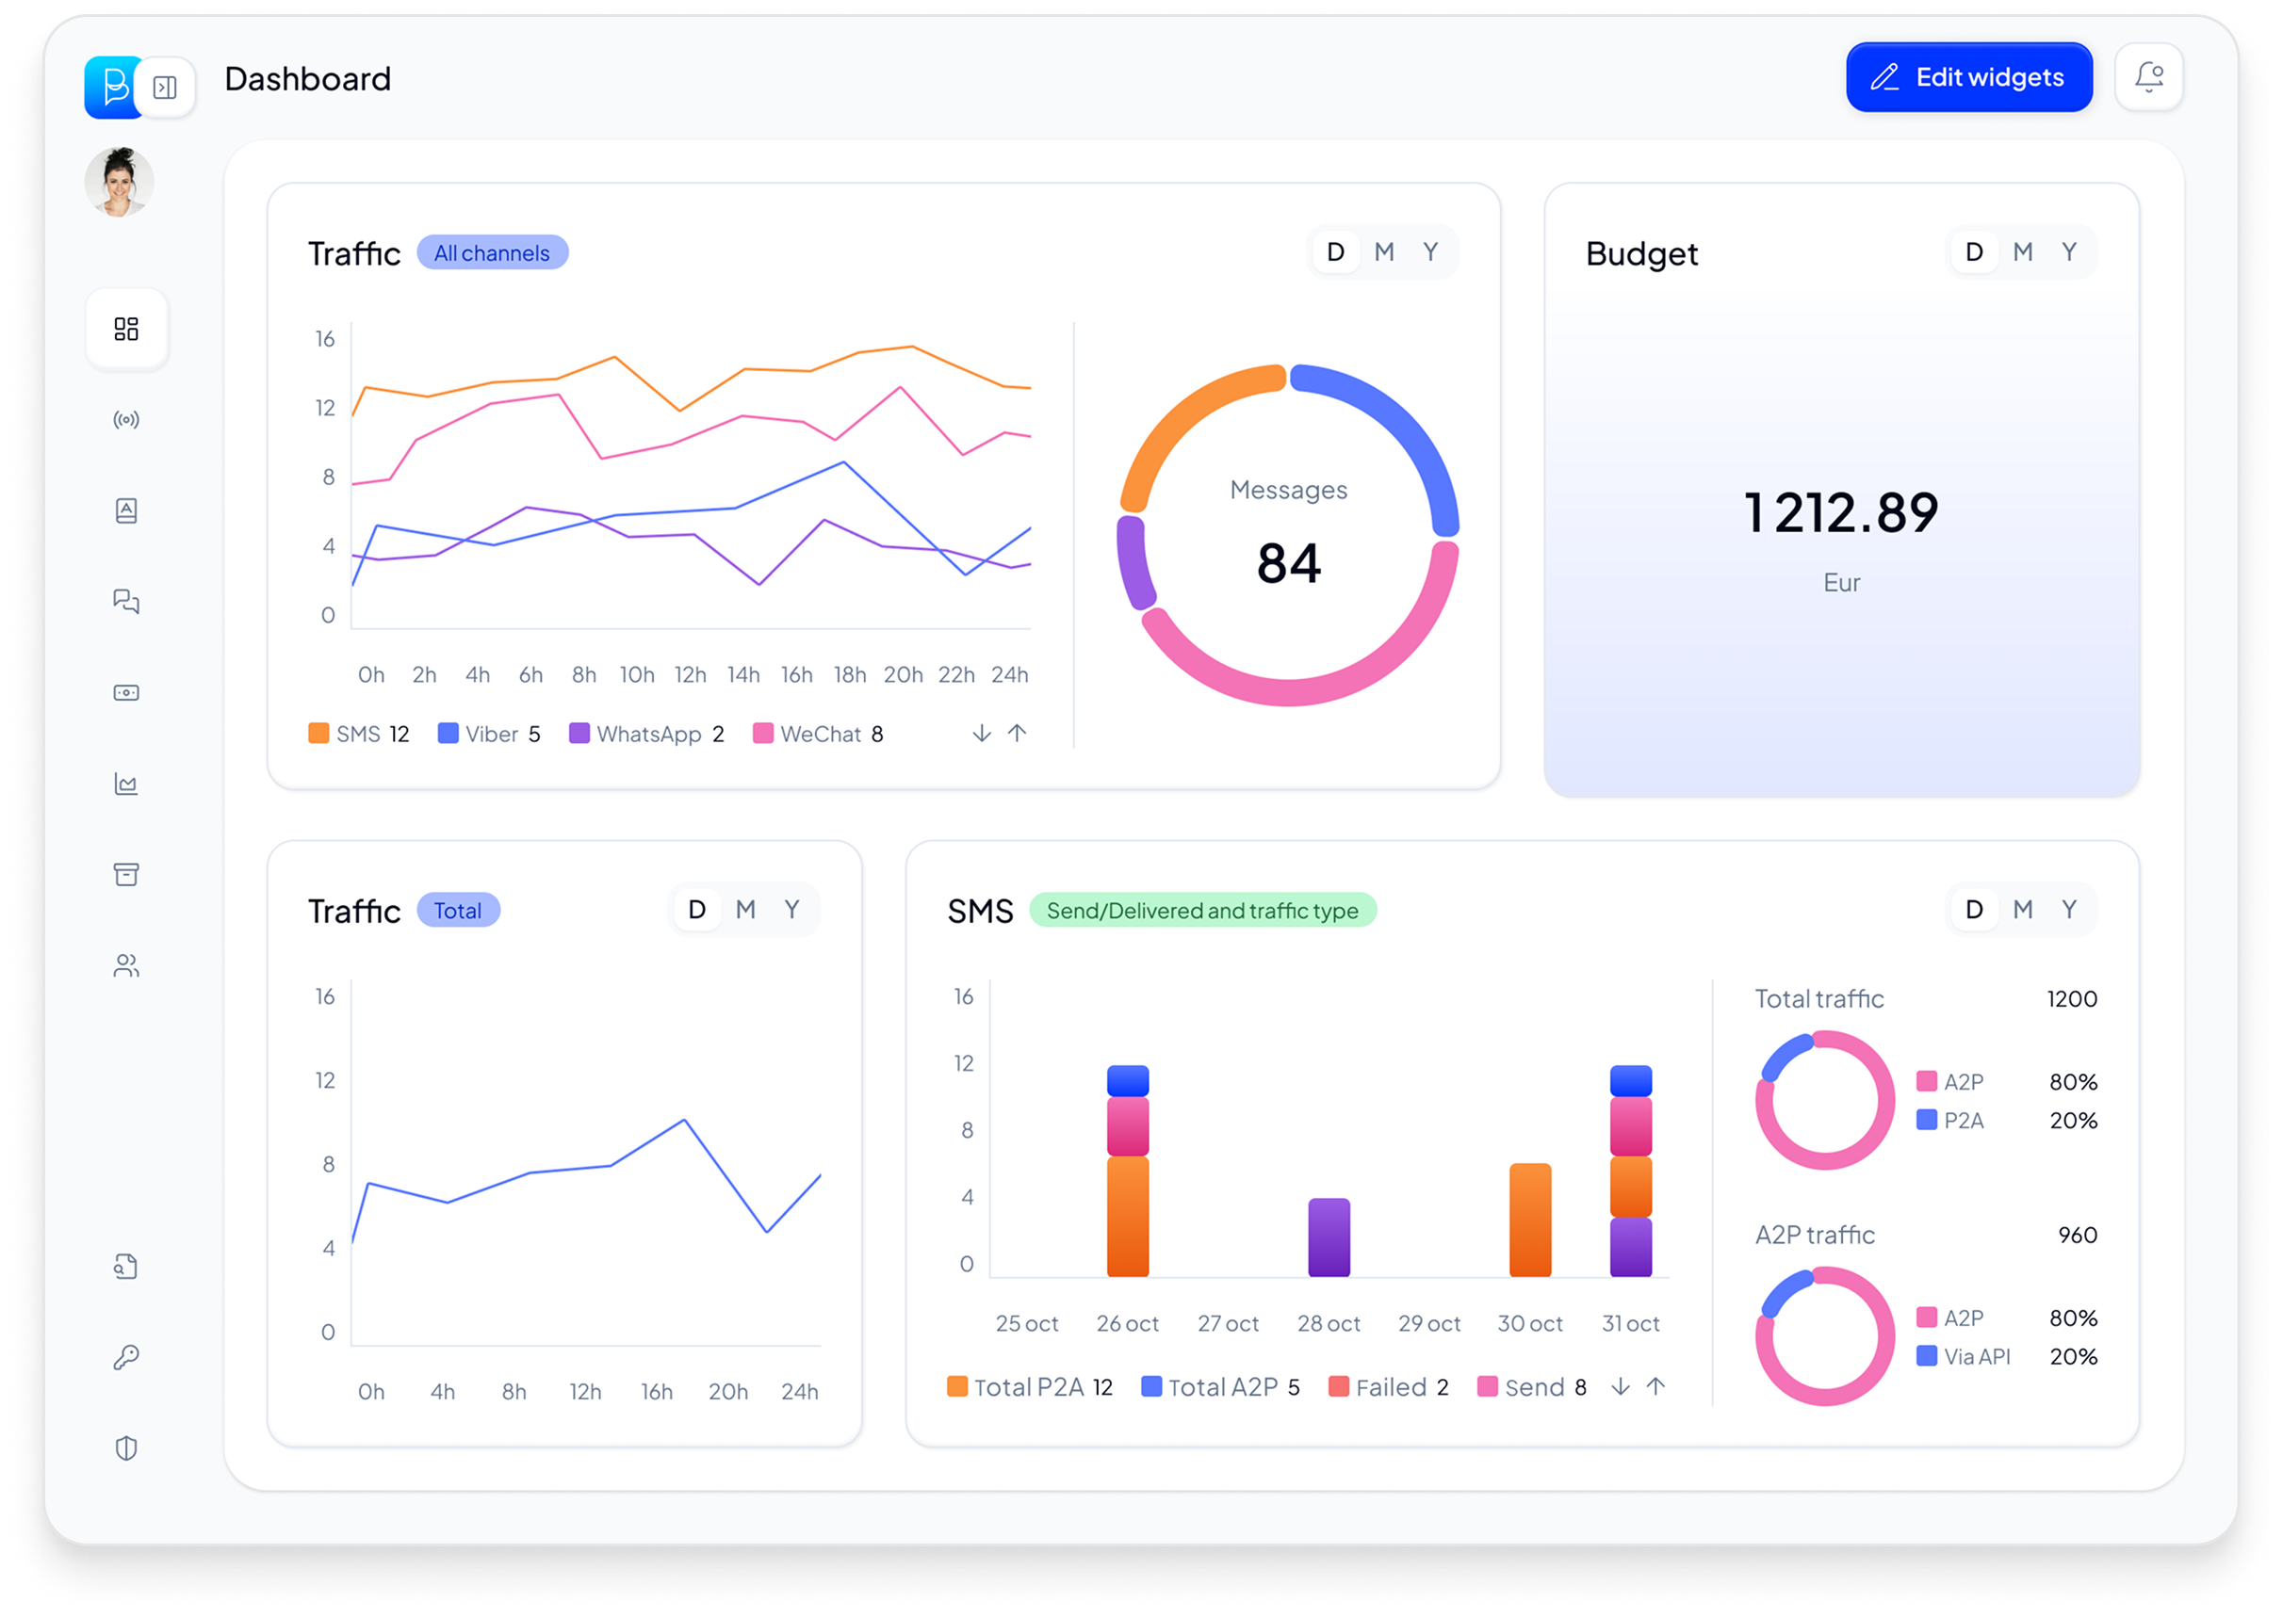
Task: Open the users group sidebar icon
Action: coord(126,966)
